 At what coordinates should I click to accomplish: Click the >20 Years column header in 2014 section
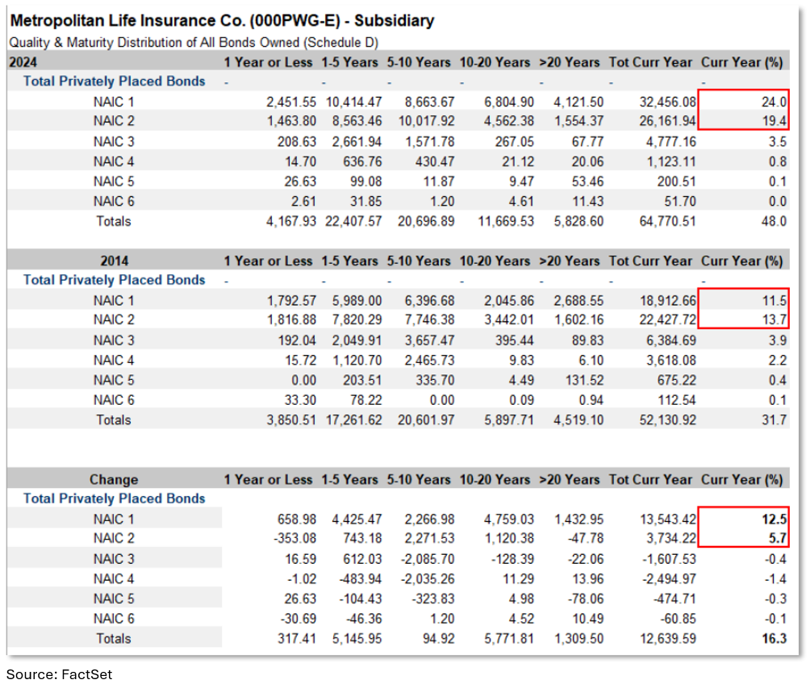(x=570, y=261)
